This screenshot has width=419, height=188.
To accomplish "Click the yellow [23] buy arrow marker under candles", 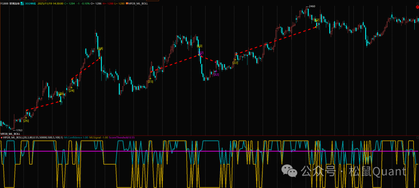I will (150, 81).
